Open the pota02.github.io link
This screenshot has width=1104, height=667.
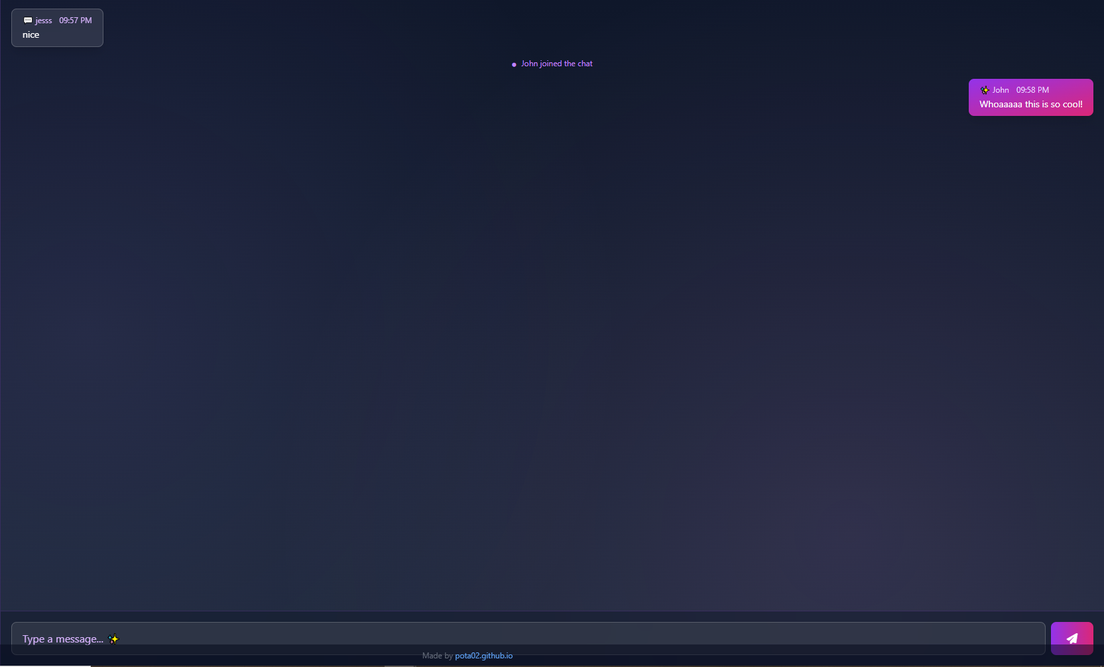click(x=483, y=656)
